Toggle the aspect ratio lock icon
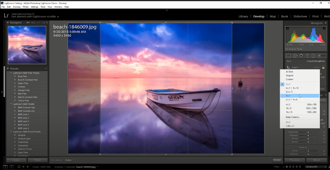The width and height of the screenshot is (330, 170). pos(323,68)
